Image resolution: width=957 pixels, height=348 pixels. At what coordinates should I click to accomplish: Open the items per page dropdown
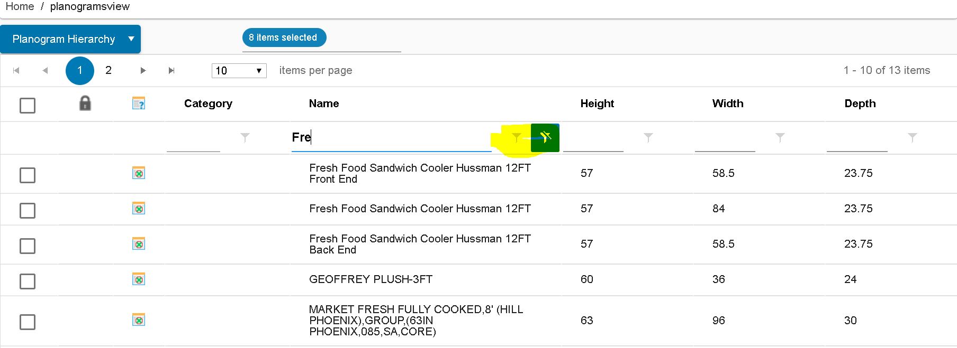click(239, 71)
